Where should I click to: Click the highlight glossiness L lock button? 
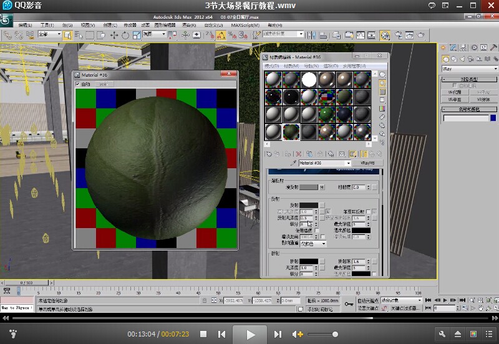[x=328, y=211]
